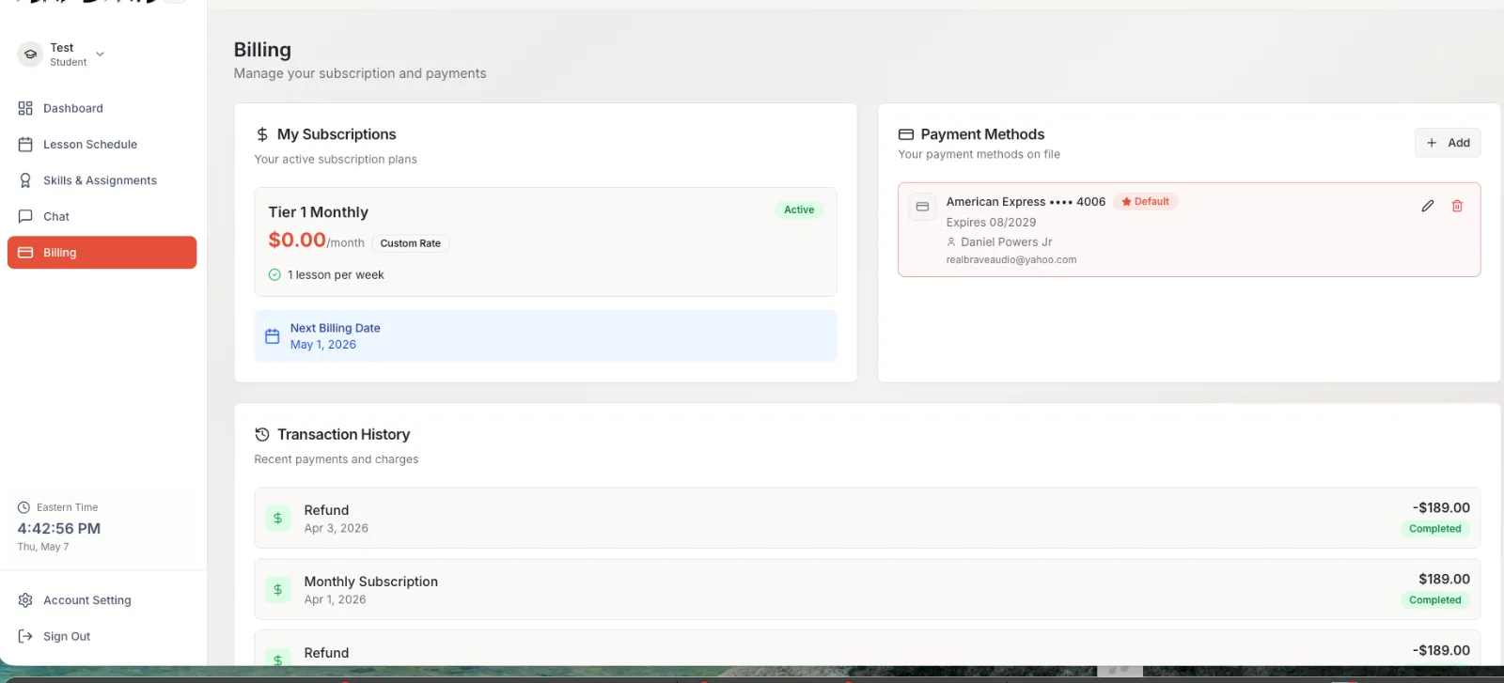This screenshot has width=1504, height=683.
Task: Click the checkmark icon beside 1 lesson per week
Action: pos(274,275)
